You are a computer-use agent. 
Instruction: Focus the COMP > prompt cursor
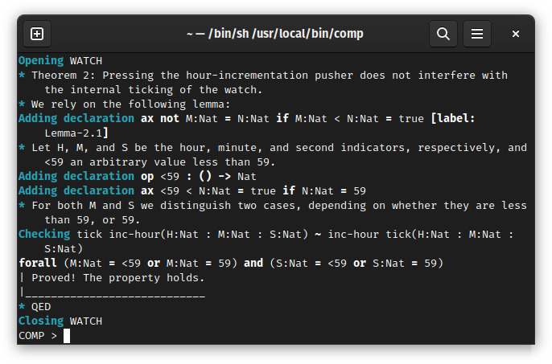pos(67,336)
